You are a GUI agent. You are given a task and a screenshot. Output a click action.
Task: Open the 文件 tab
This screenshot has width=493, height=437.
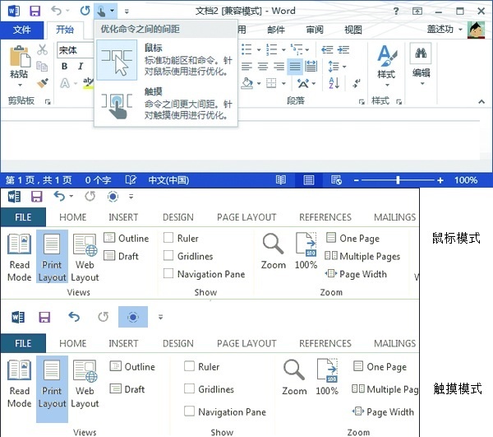[x=21, y=30]
